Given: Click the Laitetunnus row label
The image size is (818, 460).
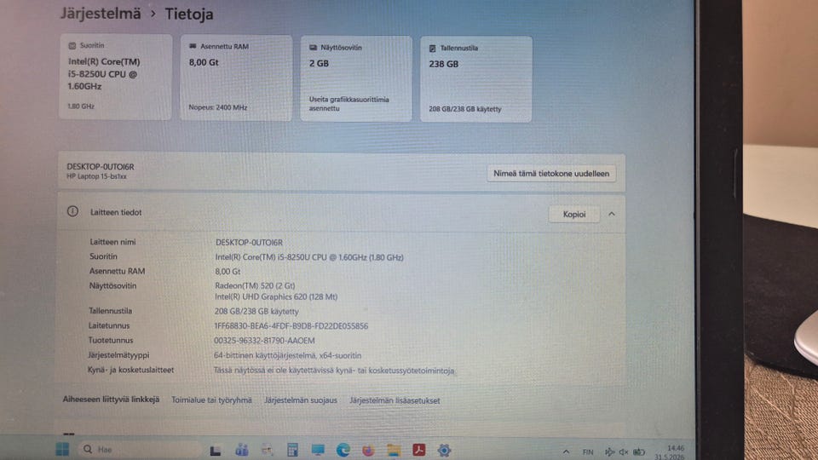Looking at the screenshot, I should click(x=109, y=325).
